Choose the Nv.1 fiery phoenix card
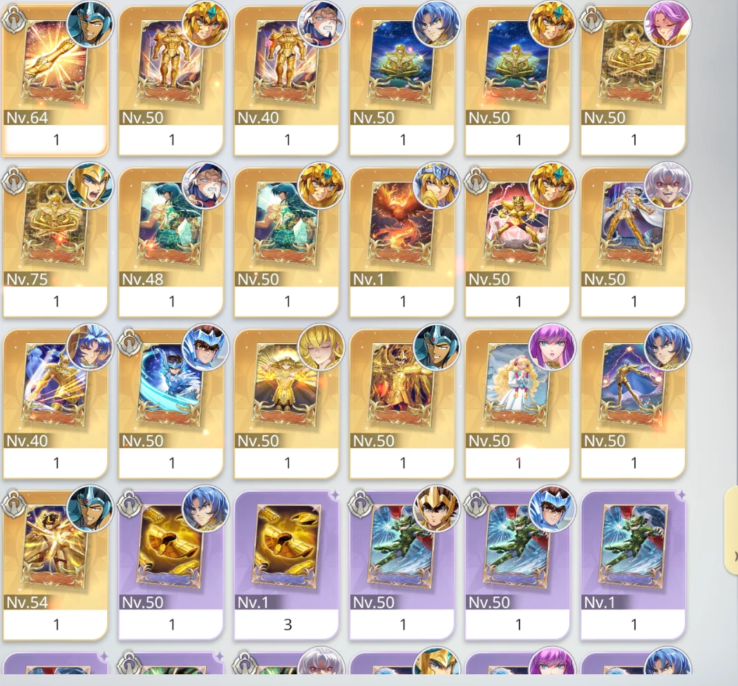The width and height of the screenshot is (738, 686). click(401, 242)
